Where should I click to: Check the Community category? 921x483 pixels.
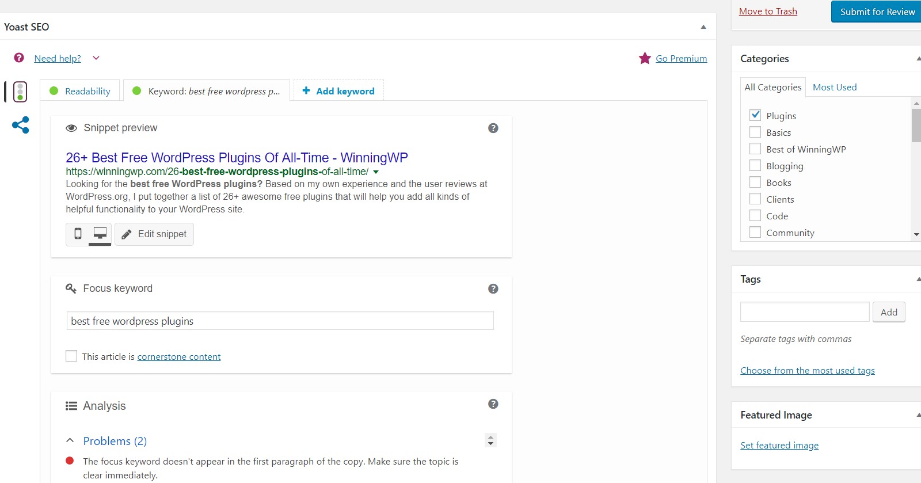point(755,232)
